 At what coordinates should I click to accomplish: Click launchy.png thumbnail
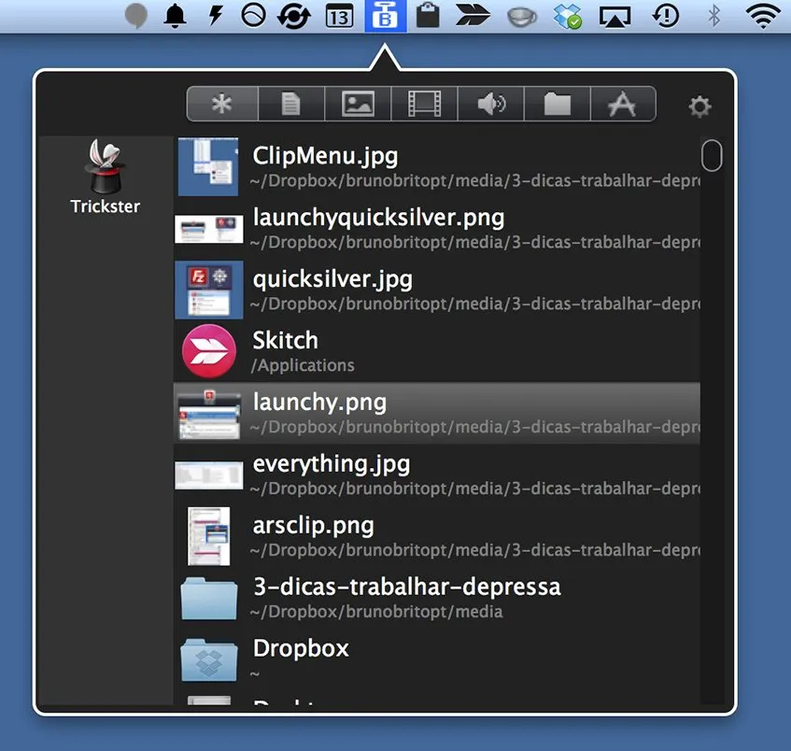[209, 414]
